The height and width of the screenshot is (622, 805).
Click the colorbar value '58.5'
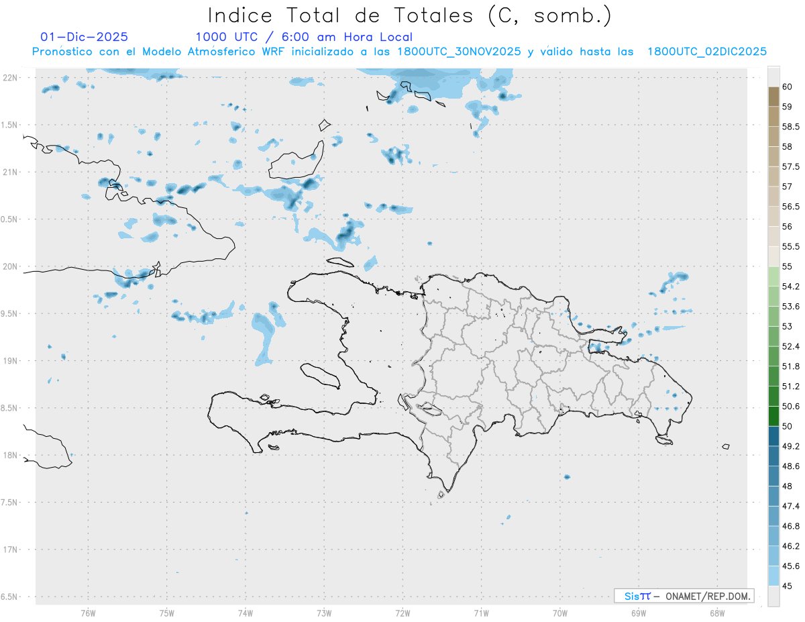coord(790,126)
